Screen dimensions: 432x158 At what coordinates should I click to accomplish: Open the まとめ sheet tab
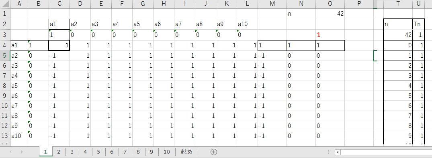click(x=186, y=152)
